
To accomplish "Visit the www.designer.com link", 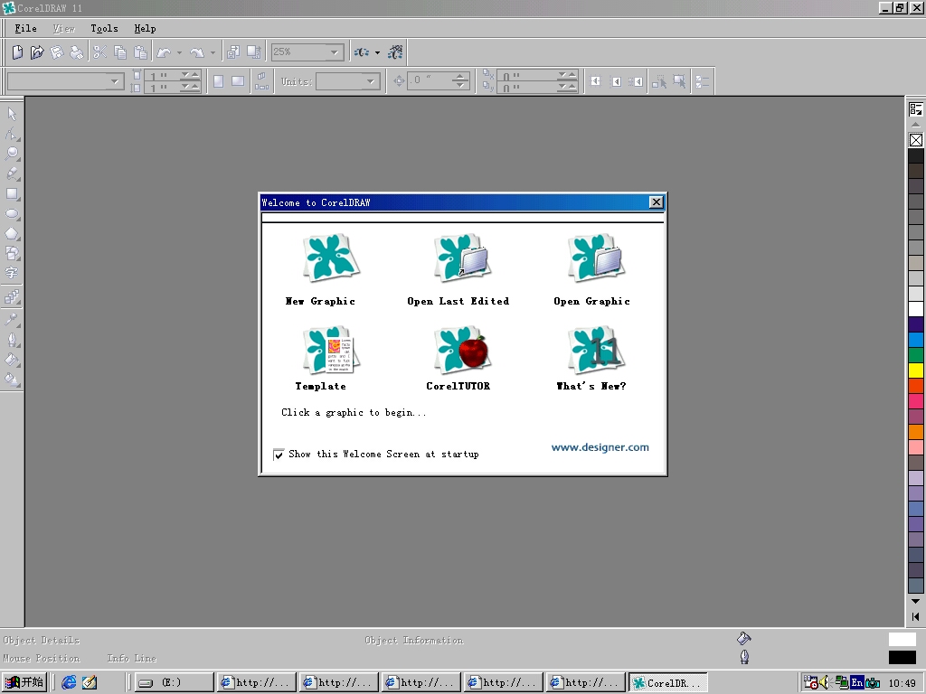I will 600,447.
